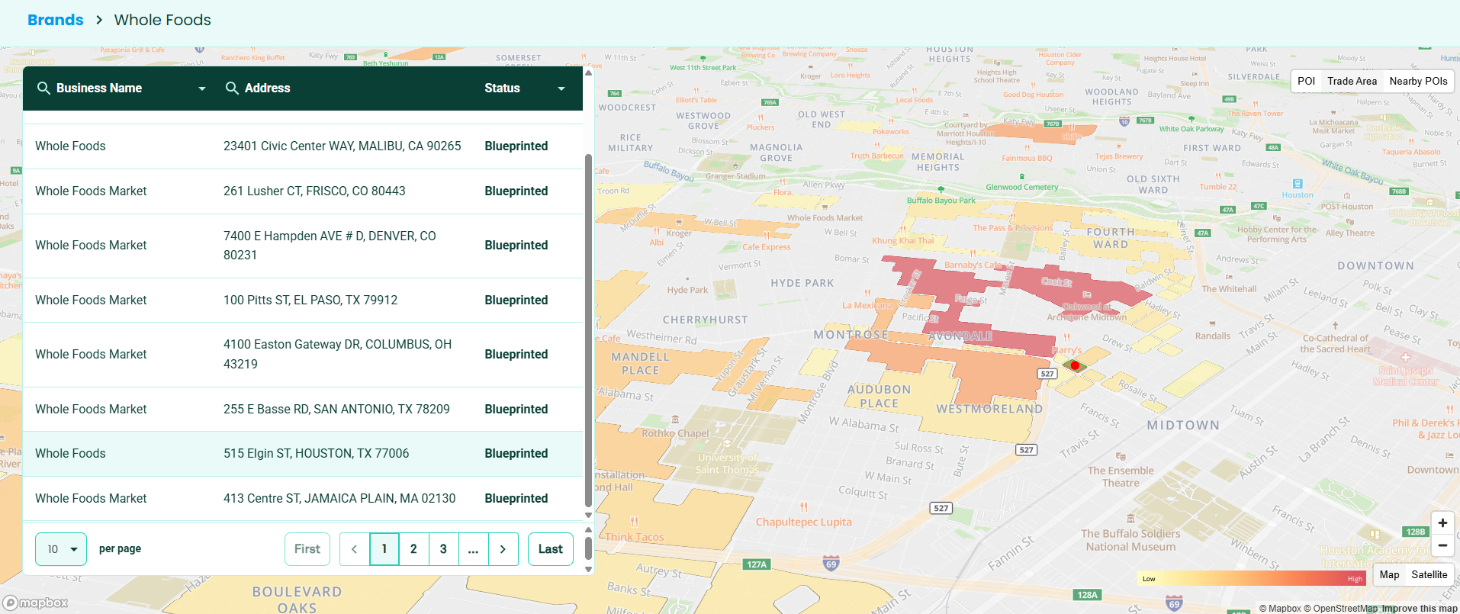This screenshot has width=1460, height=614.
Task: Toggle the Trade Area layer
Action: click(x=1352, y=82)
